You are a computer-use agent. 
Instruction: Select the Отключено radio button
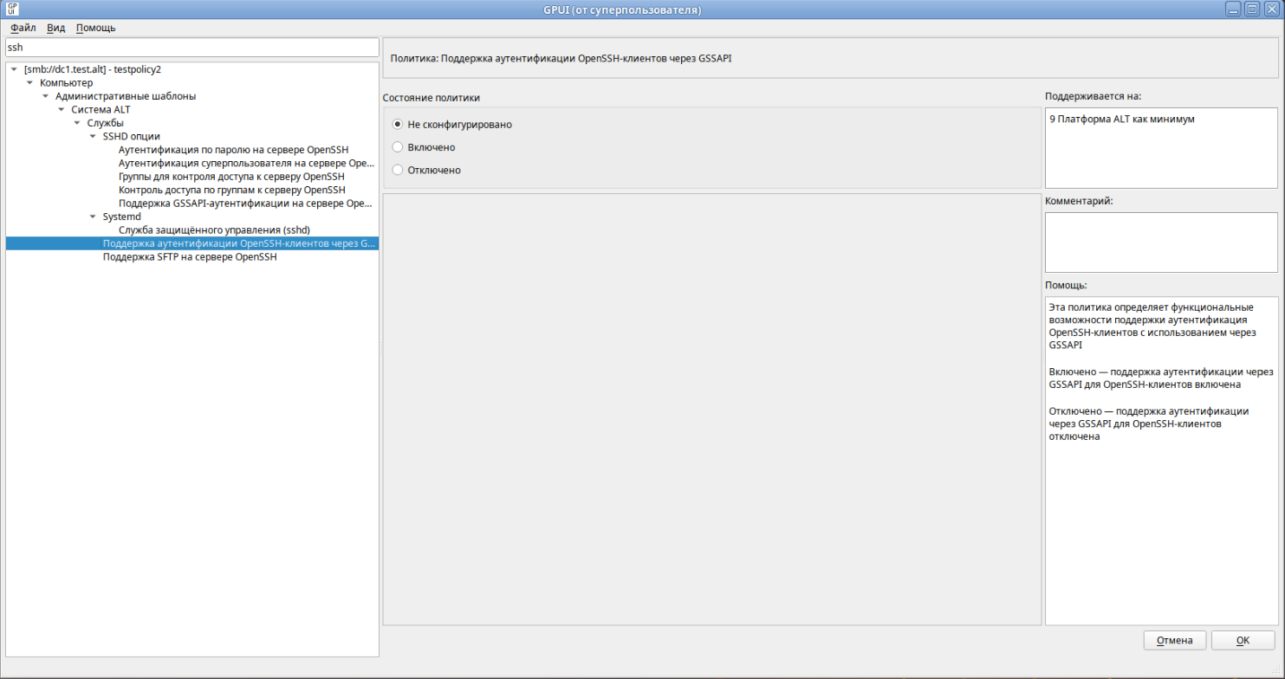(398, 170)
